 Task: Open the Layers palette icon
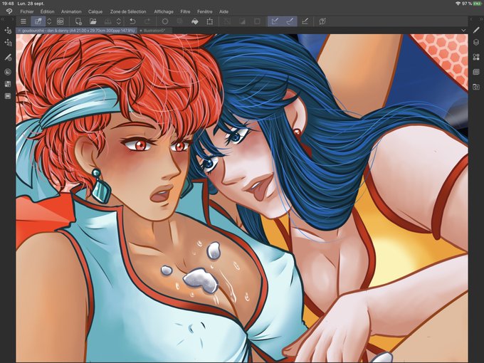476,43
